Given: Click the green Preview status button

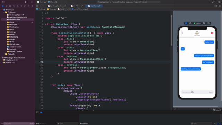Looking at the screenshot, I should point(197,23).
